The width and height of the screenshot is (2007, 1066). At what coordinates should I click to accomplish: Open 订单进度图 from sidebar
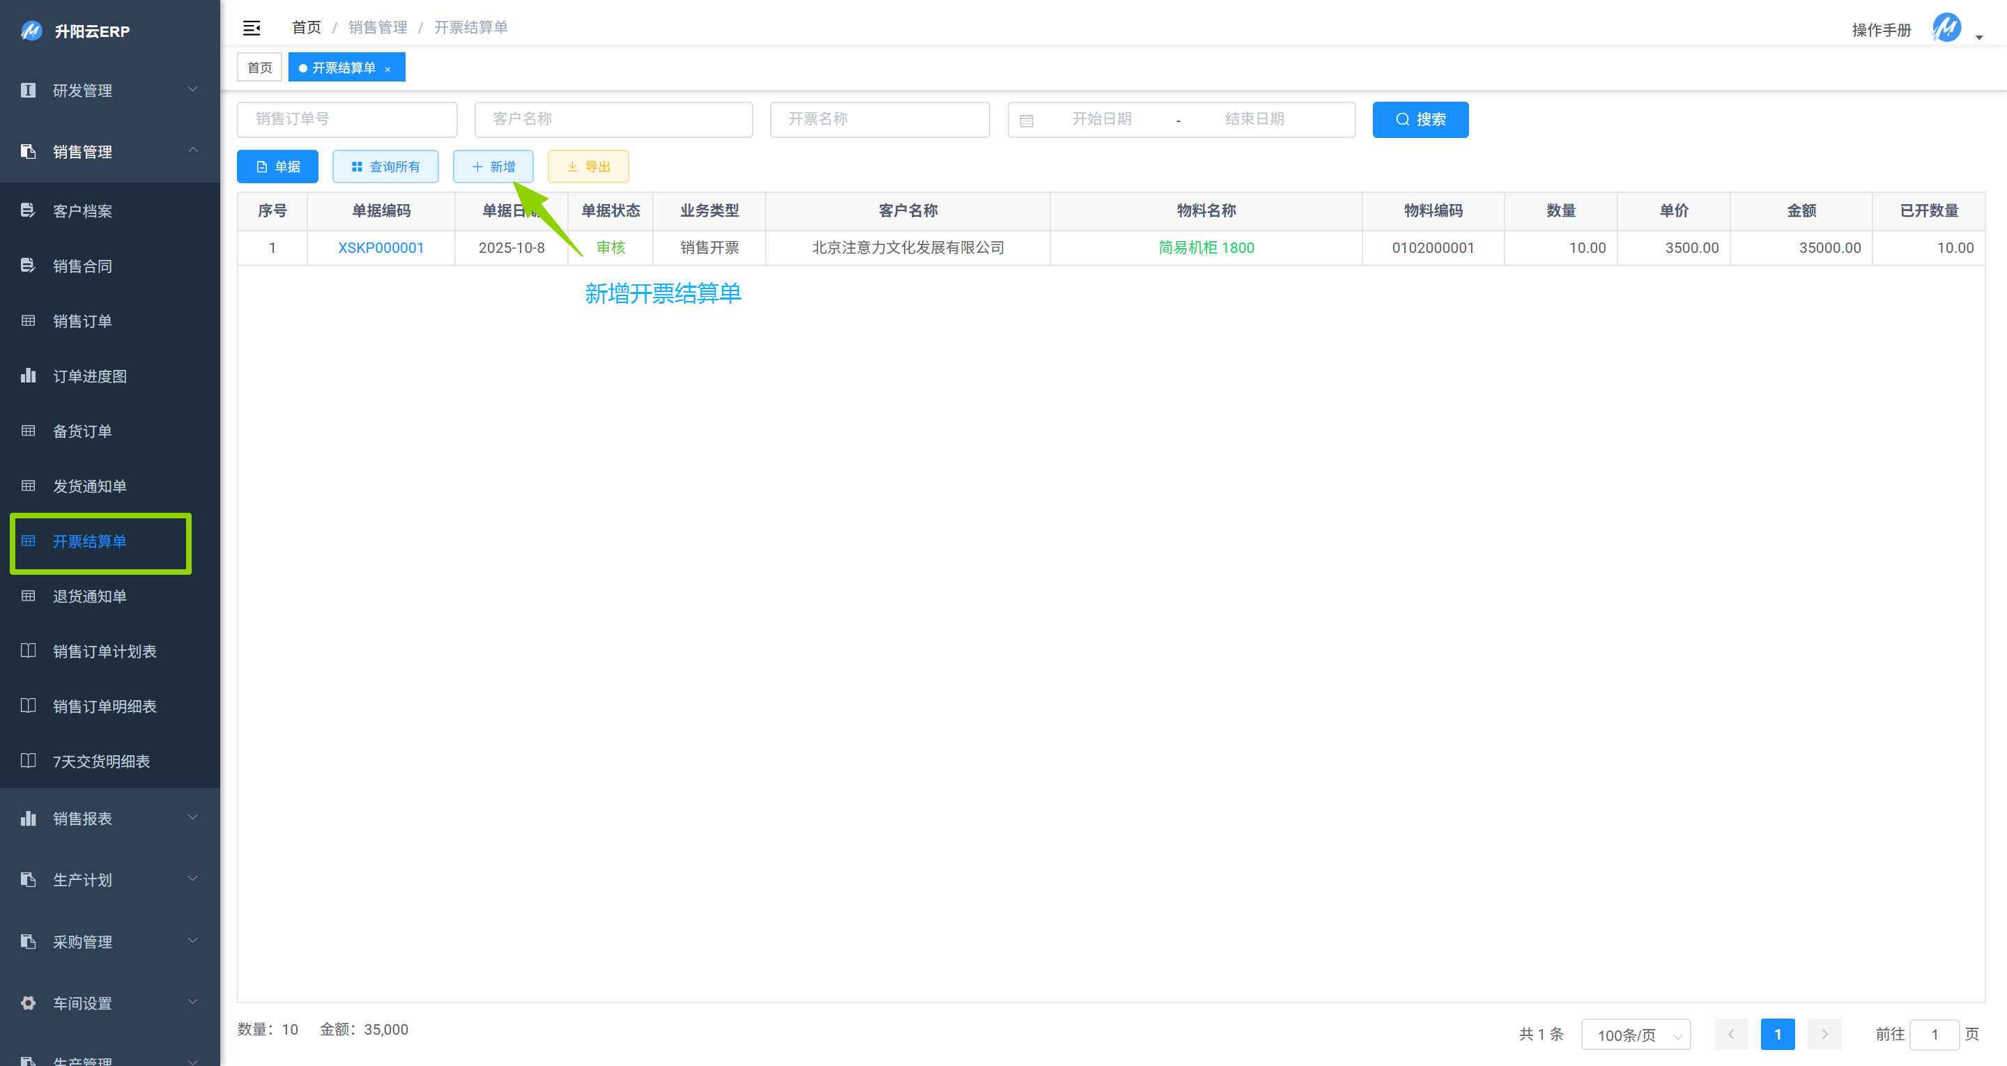(90, 376)
